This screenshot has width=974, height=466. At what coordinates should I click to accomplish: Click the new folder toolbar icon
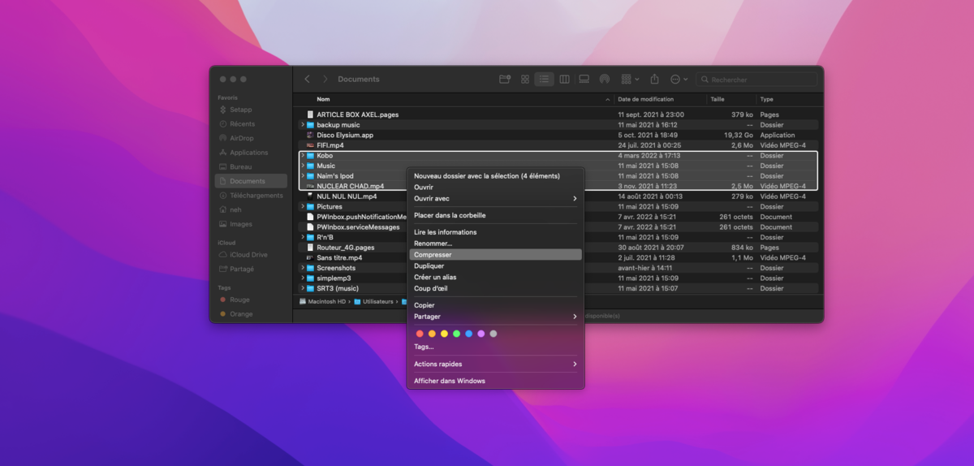(x=505, y=79)
